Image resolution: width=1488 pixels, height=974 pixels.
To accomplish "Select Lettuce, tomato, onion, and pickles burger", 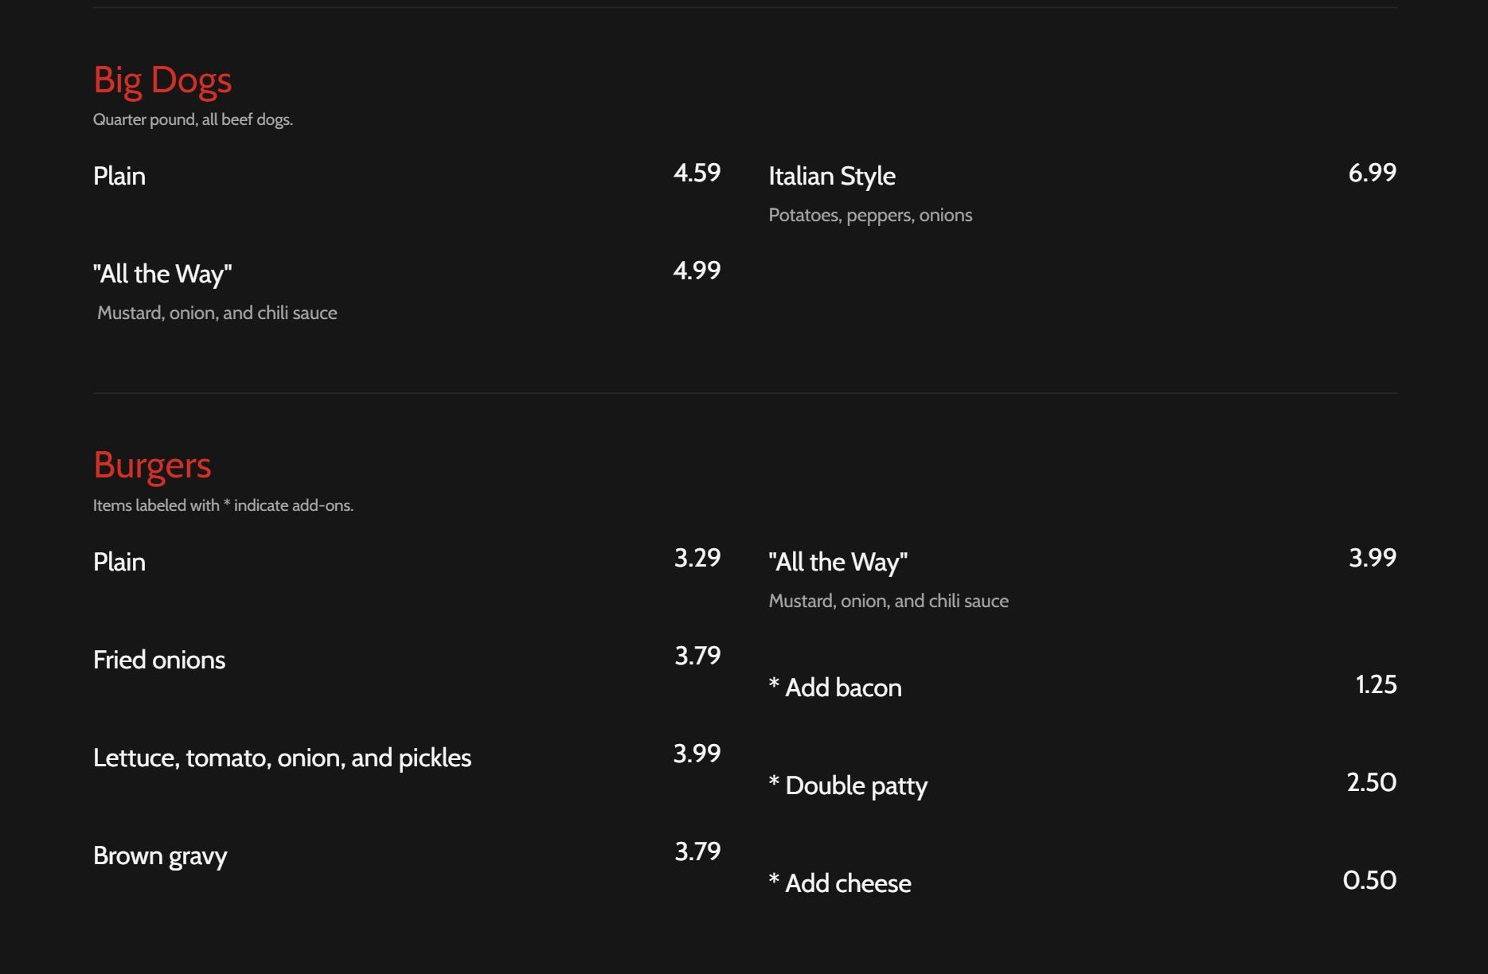I will coord(282,758).
